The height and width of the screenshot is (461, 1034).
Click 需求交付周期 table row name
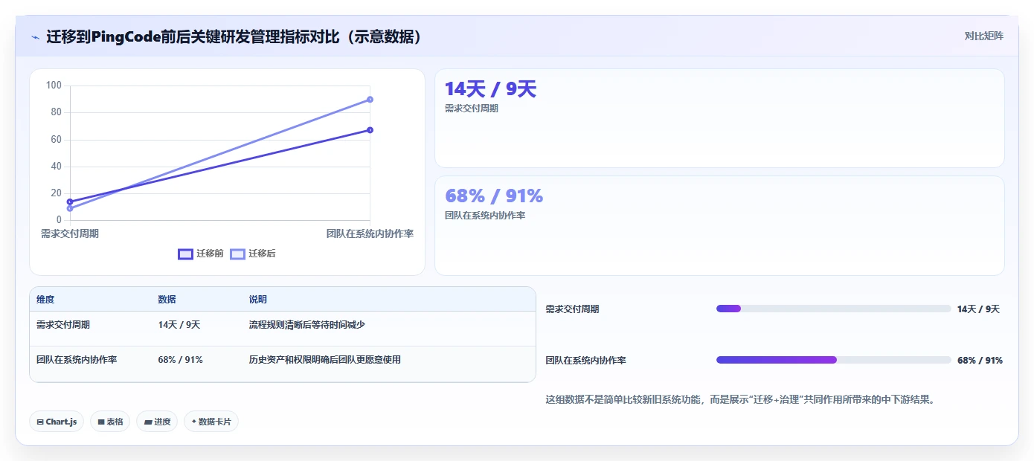pyautogui.click(x=63, y=325)
